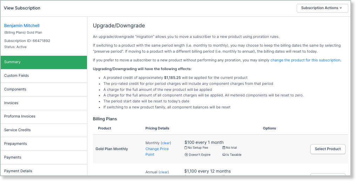Click the Product column header
Image resolution: width=356 pixels, height=181 pixels.
click(x=105, y=128)
